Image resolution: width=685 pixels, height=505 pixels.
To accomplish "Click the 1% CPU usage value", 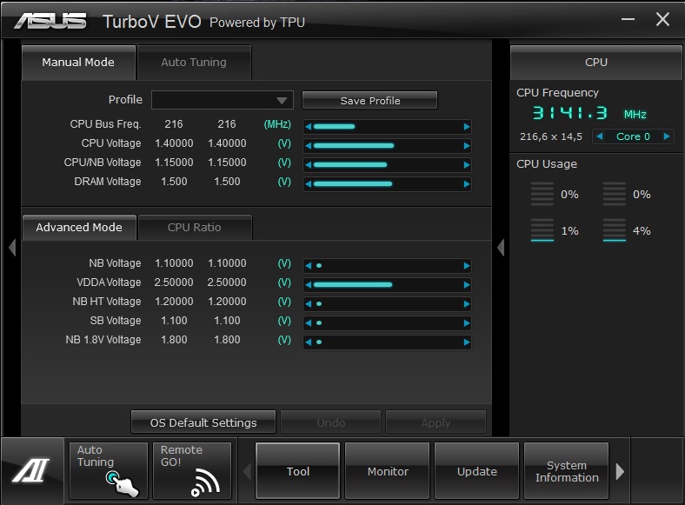I will (x=569, y=230).
